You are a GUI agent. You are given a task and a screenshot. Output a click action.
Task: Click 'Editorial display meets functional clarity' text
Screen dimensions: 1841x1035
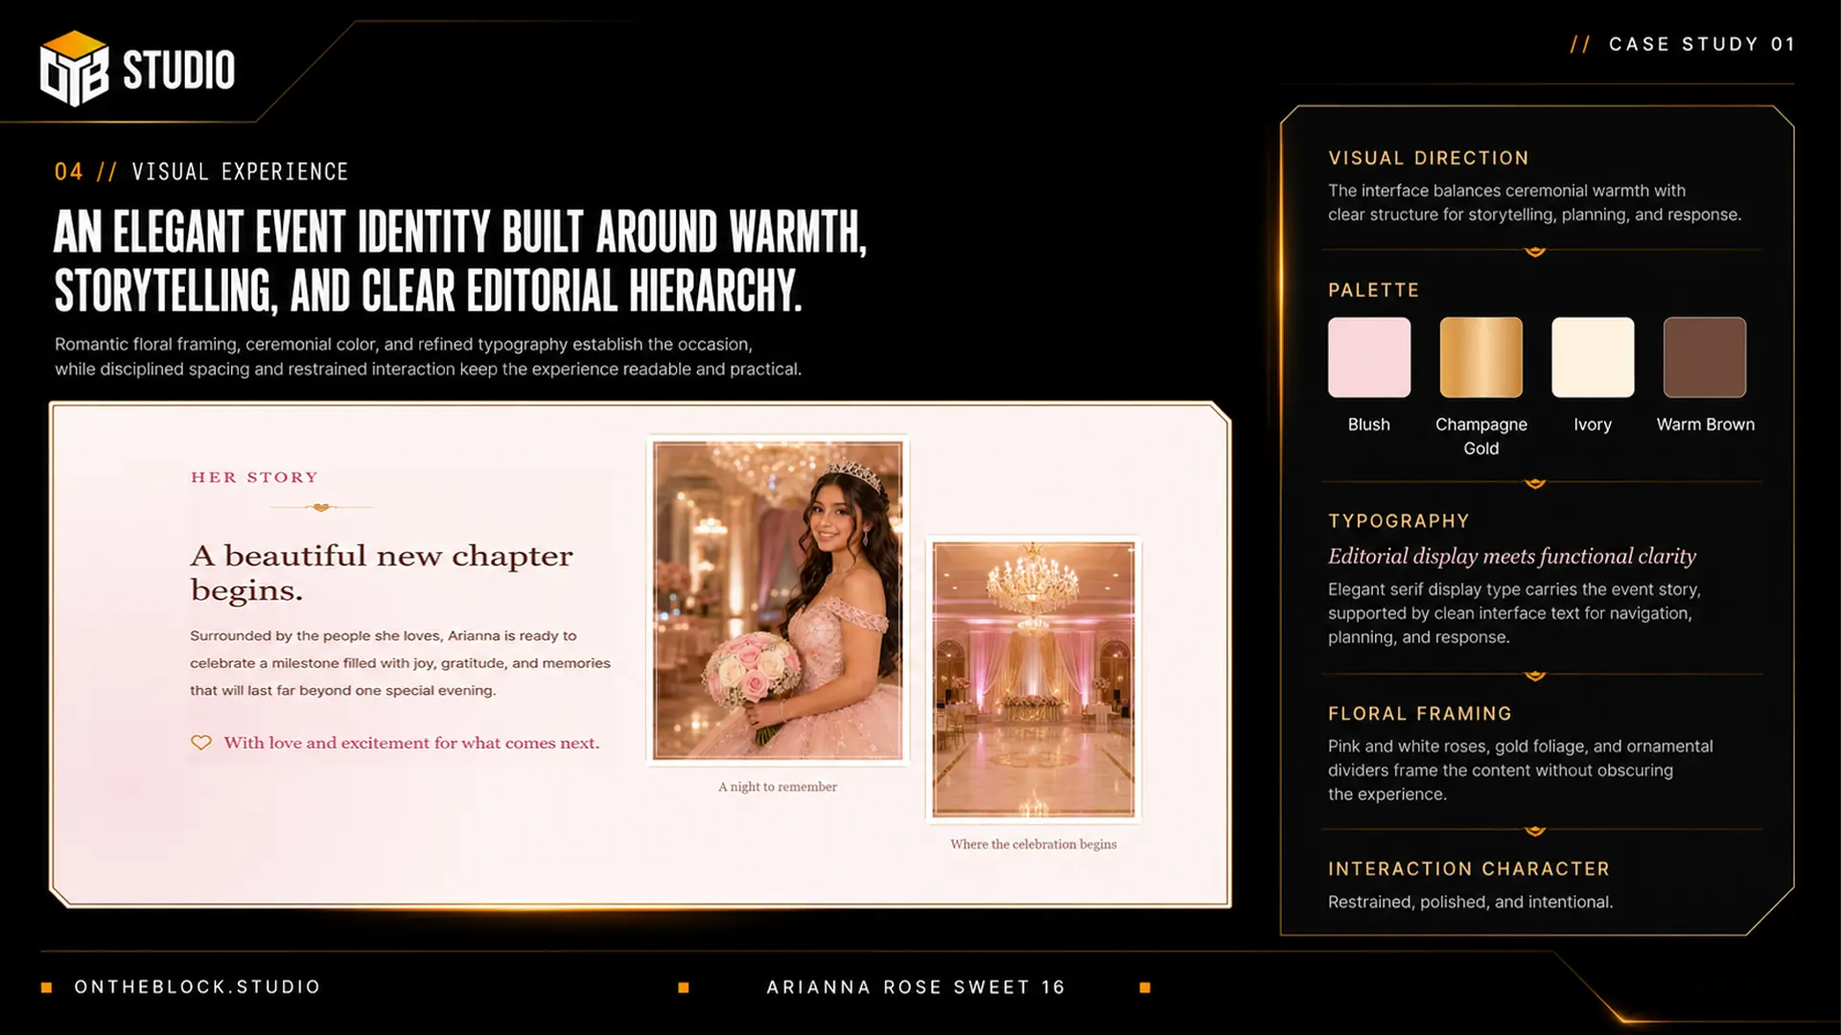[1512, 557]
